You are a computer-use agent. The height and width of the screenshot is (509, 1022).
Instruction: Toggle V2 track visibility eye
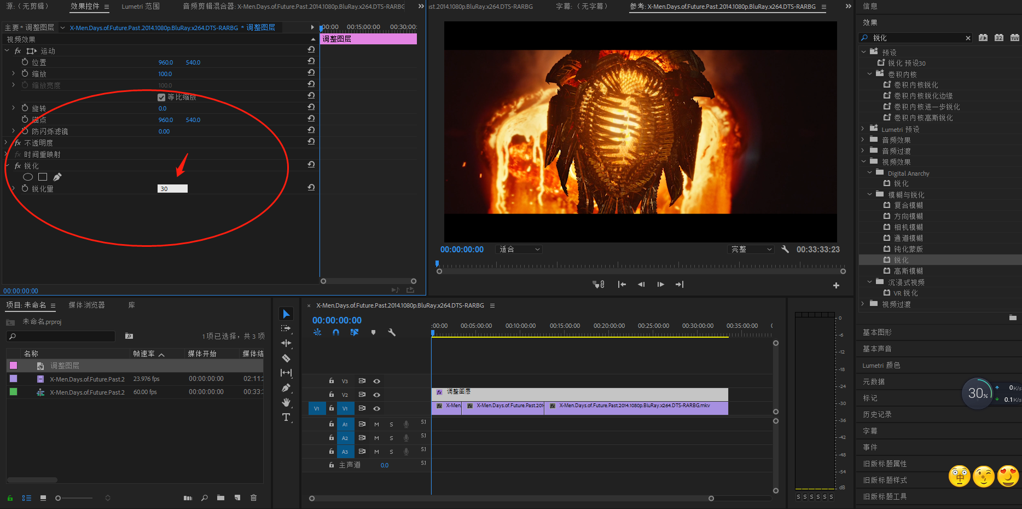(376, 395)
